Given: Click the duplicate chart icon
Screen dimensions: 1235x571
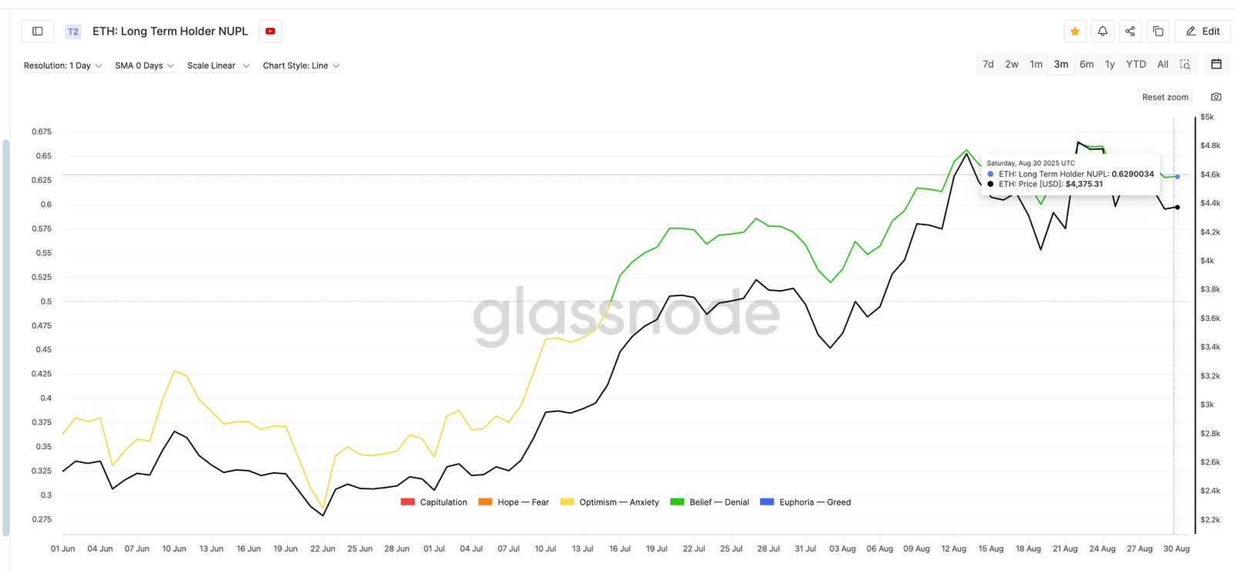Looking at the screenshot, I should 1157,31.
